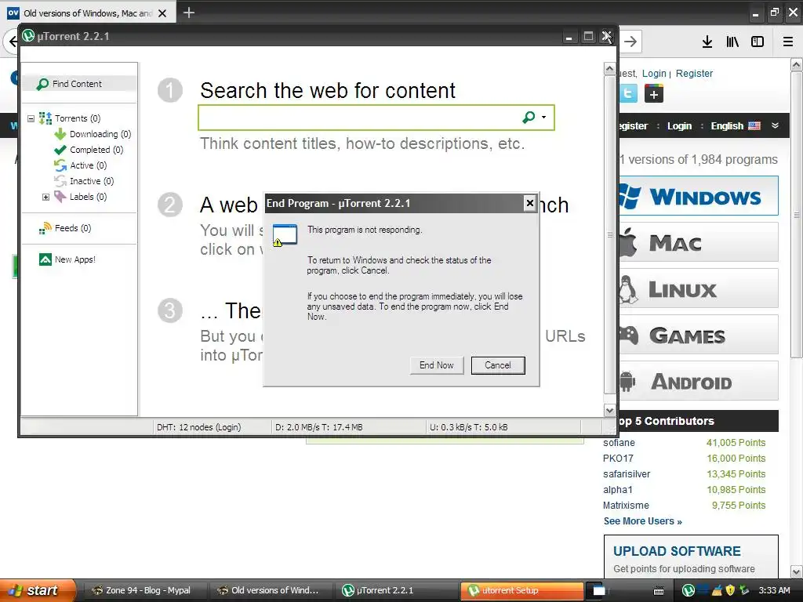This screenshot has width=803, height=602.
Task: Select Completed (0) category
Action: click(89, 150)
